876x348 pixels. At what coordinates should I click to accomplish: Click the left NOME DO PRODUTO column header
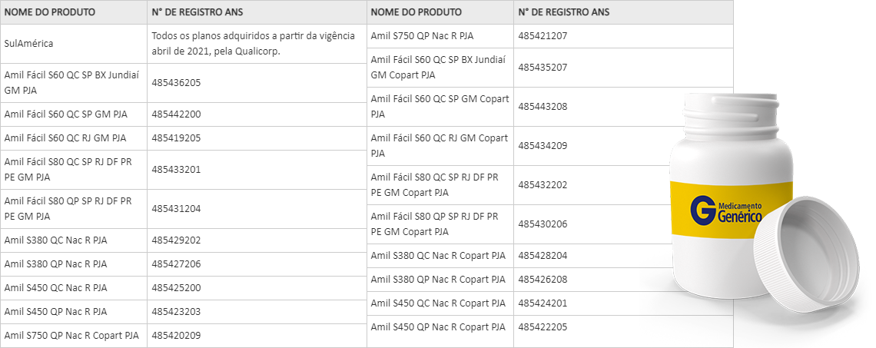click(x=50, y=12)
